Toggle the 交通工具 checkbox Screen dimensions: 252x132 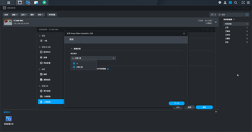coord(74,67)
